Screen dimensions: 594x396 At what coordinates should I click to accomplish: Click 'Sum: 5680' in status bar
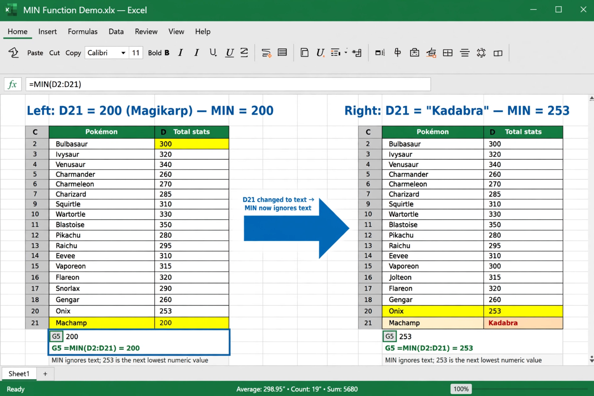[342, 389]
